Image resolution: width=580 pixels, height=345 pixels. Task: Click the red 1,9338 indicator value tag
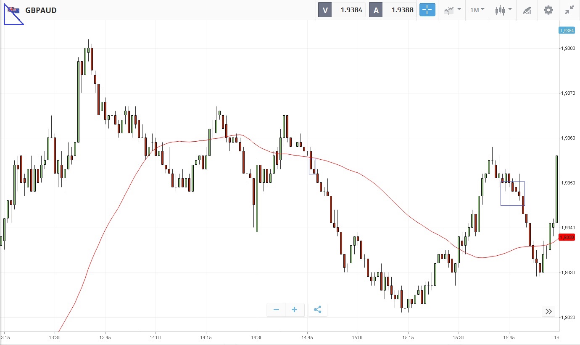(567, 237)
